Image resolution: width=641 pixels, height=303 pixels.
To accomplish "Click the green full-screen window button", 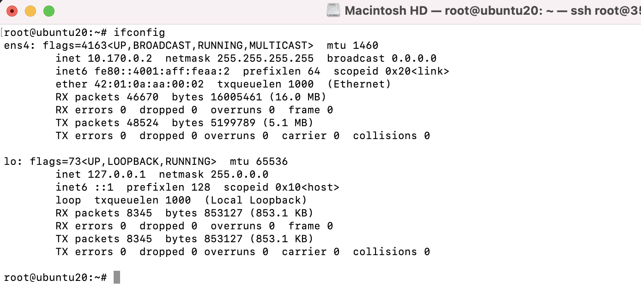I will [49, 11].
